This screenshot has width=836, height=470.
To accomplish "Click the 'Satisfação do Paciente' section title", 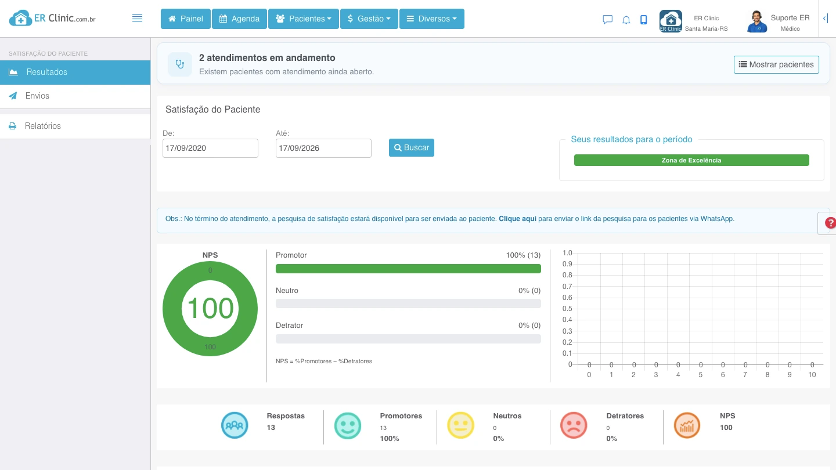I will (213, 109).
